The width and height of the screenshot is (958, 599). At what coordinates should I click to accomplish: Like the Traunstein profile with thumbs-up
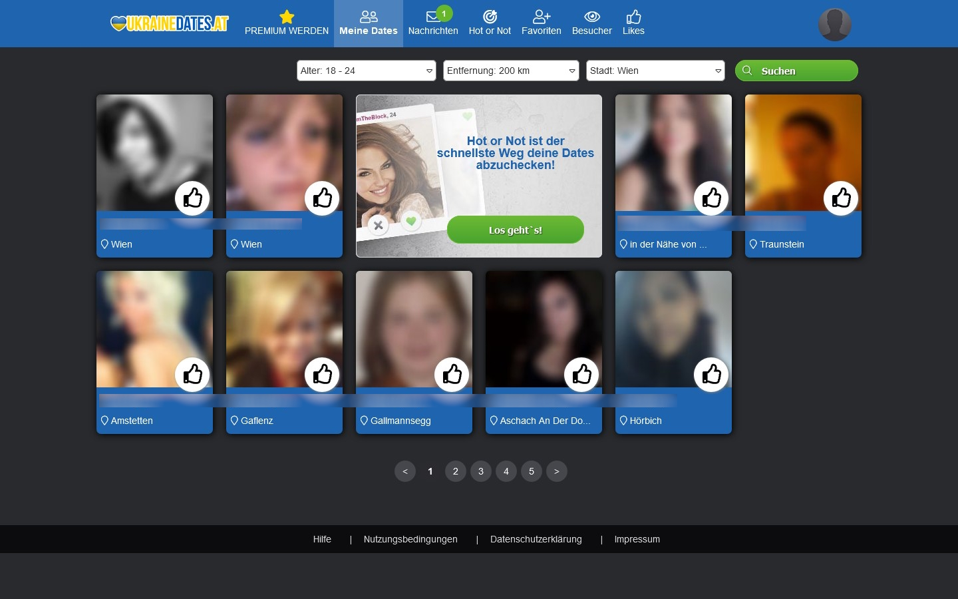point(841,198)
